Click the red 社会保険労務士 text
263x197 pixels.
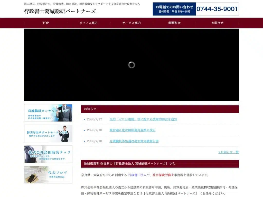click(163, 175)
